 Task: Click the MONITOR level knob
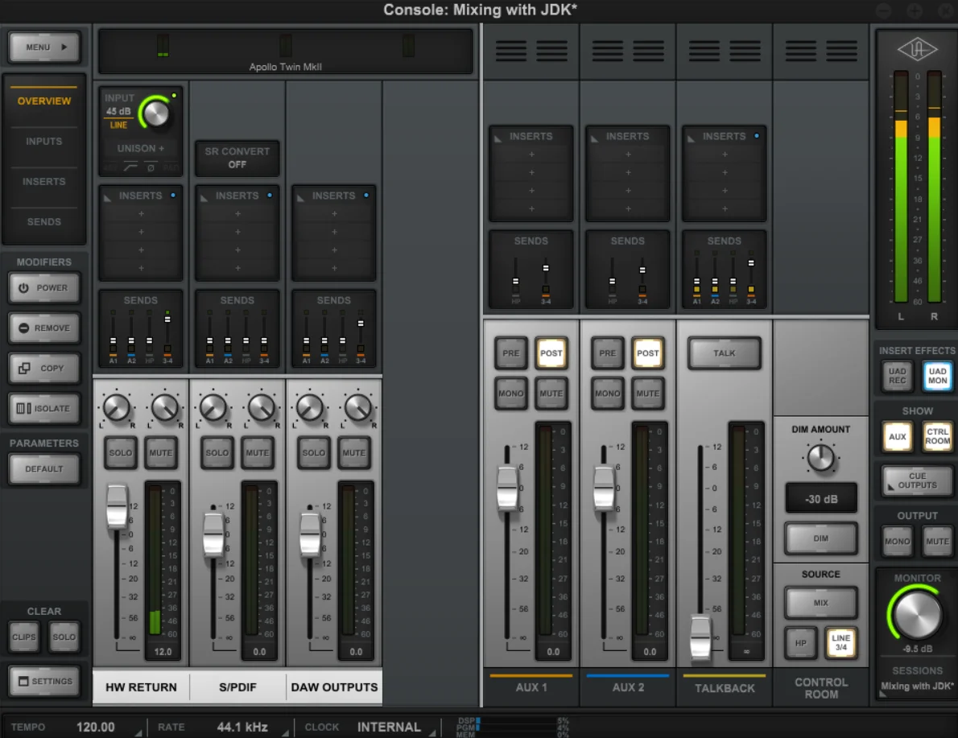pyautogui.click(x=917, y=614)
